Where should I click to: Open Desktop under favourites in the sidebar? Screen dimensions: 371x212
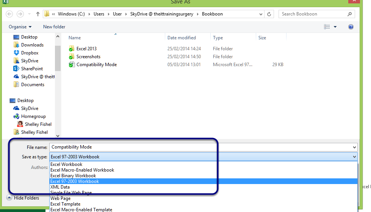coord(29,37)
